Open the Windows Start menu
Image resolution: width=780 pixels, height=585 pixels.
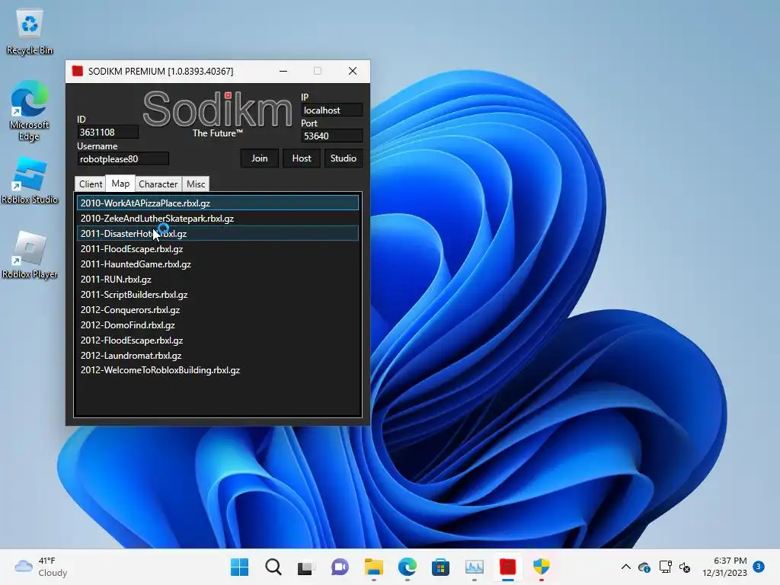(x=239, y=567)
